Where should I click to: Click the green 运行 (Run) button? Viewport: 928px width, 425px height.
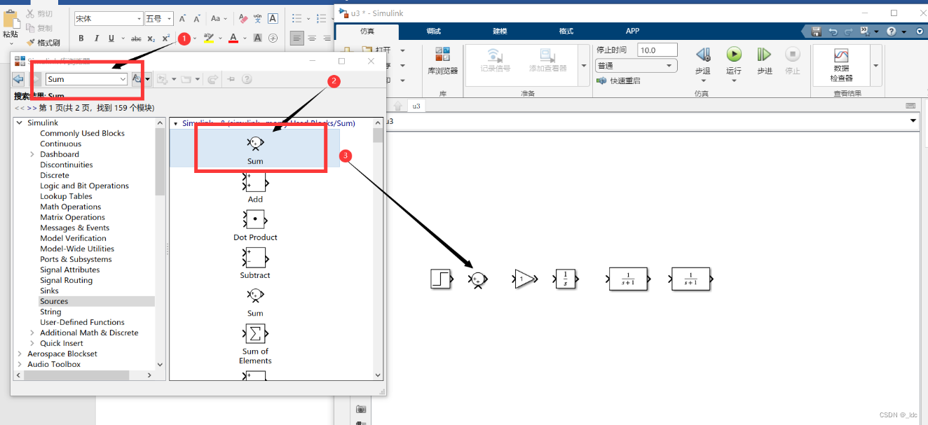click(x=734, y=61)
